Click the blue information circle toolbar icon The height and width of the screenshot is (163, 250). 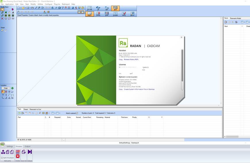pos(59,8)
